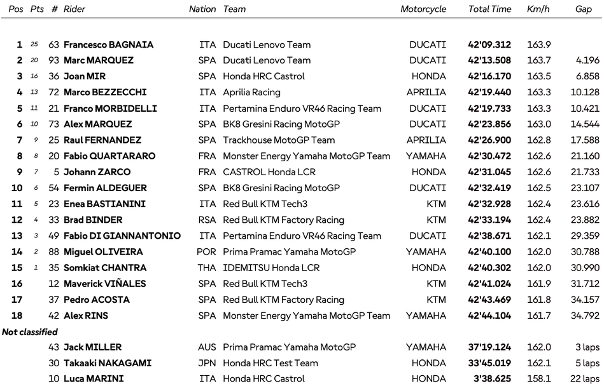Screen dimensions: 604x386
Task: Select rider Brad BINDER
Action: pyautogui.click(x=92, y=220)
